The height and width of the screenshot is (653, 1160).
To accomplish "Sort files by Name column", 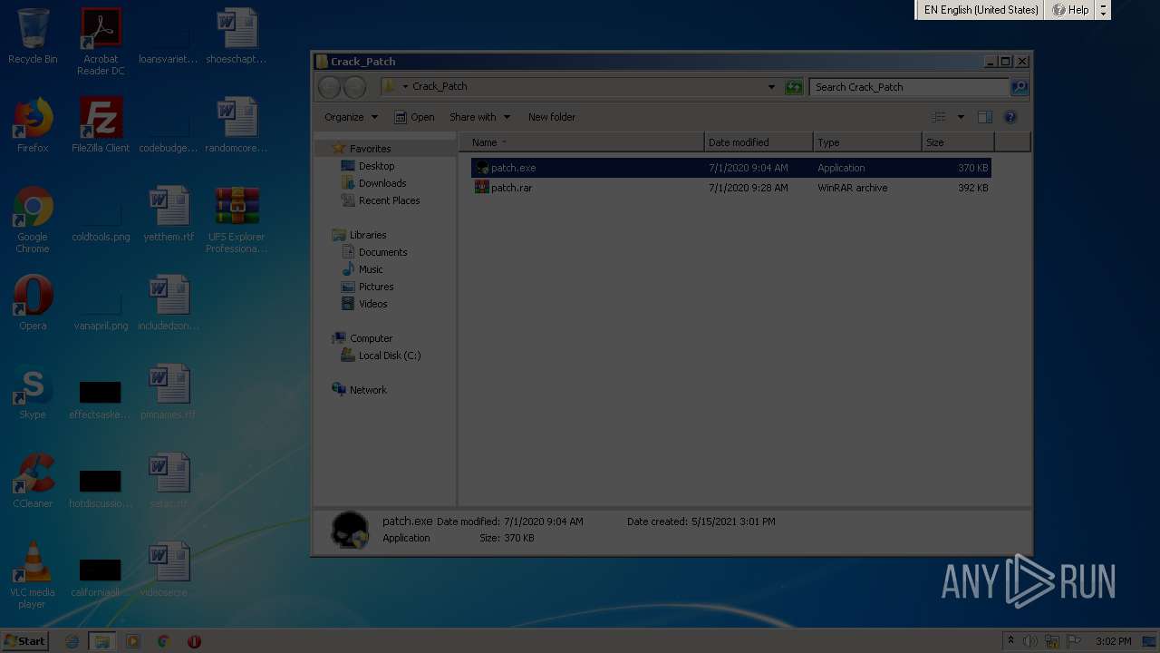I will pos(582,142).
